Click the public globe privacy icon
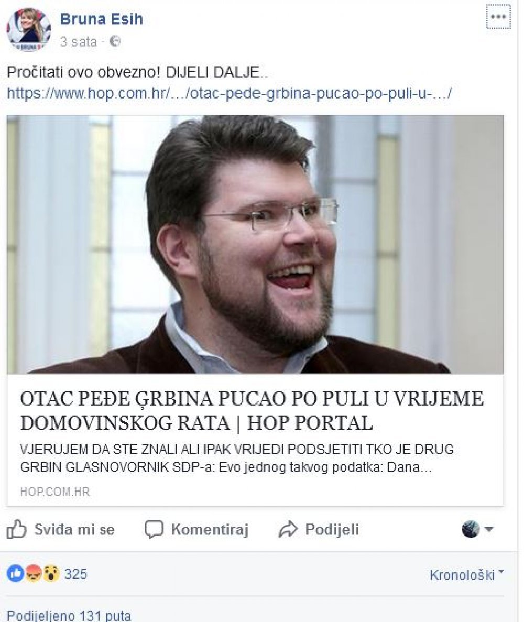The height and width of the screenshot is (622, 524). click(115, 41)
